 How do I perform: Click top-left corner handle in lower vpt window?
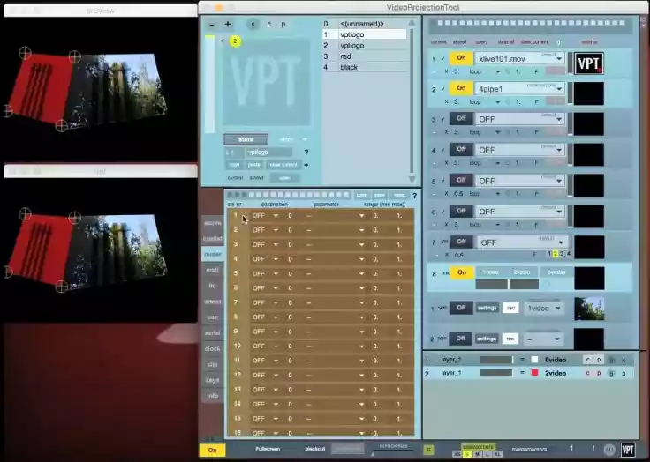(25, 213)
